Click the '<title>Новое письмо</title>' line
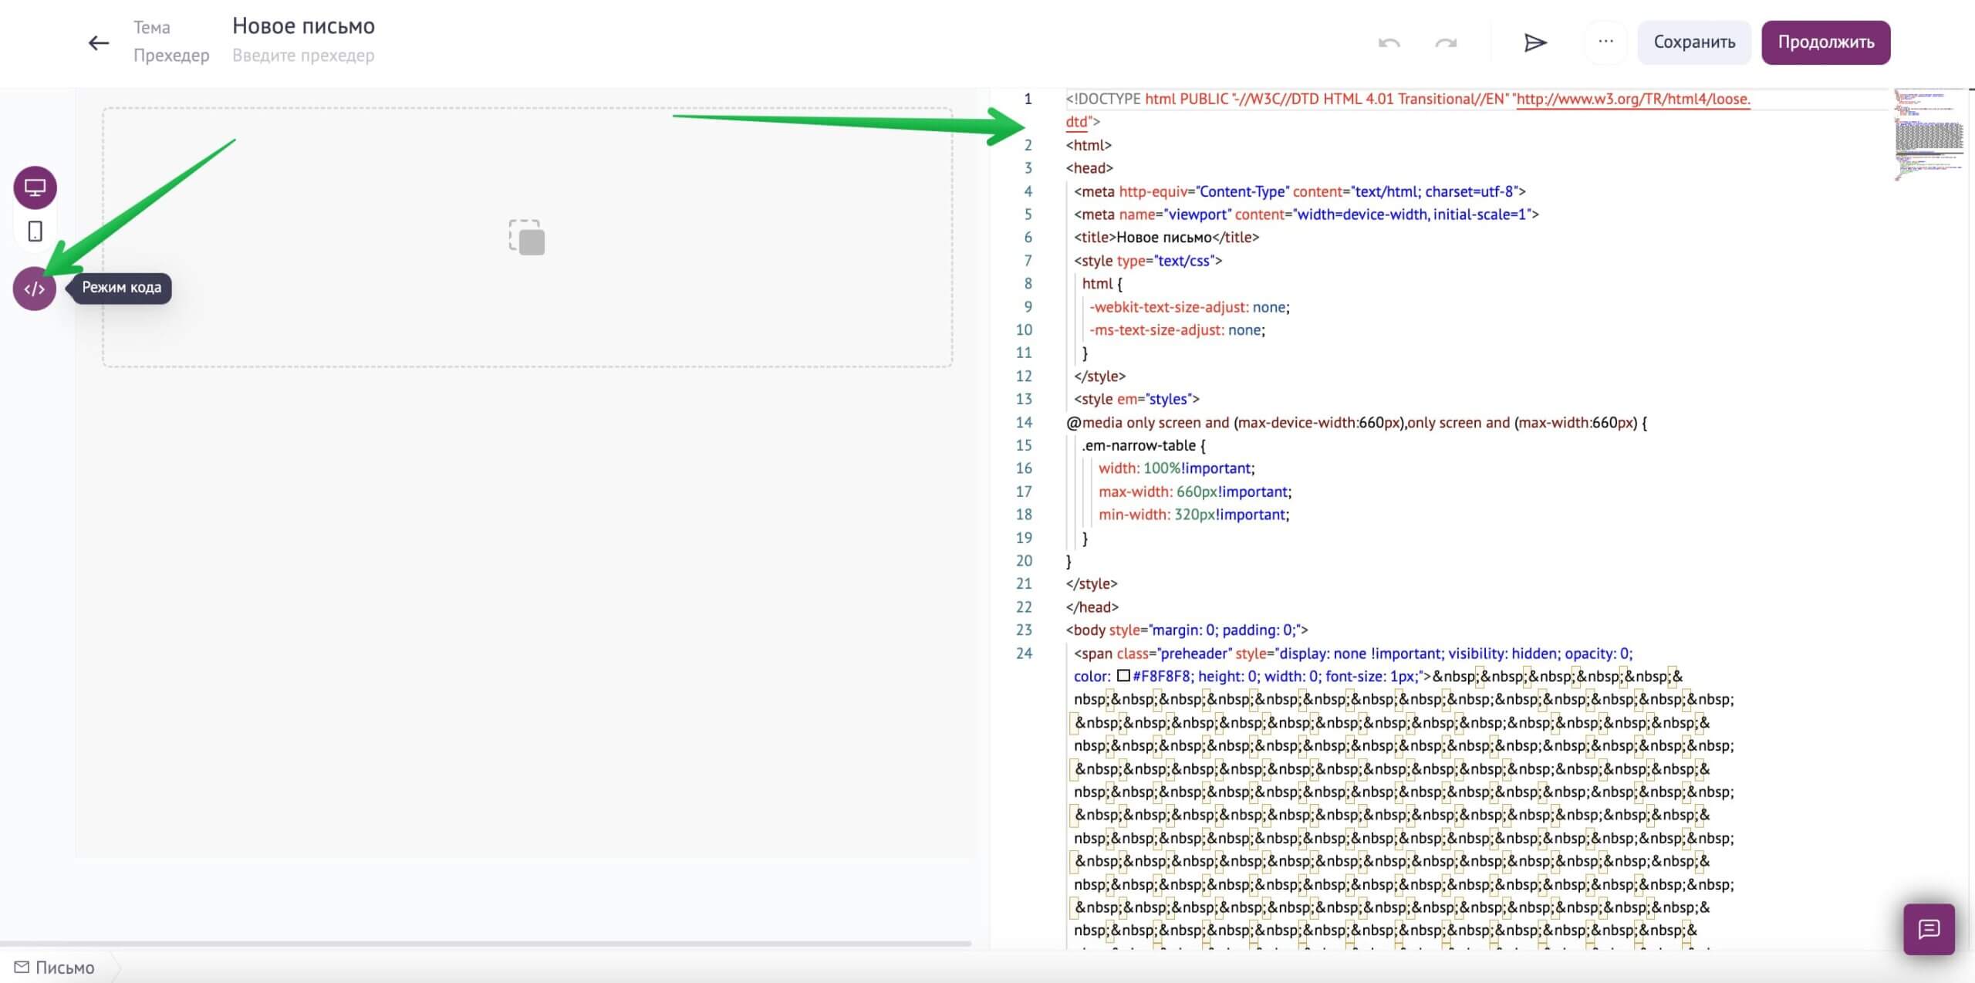This screenshot has height=983, width=1975. pos(1166,238)
